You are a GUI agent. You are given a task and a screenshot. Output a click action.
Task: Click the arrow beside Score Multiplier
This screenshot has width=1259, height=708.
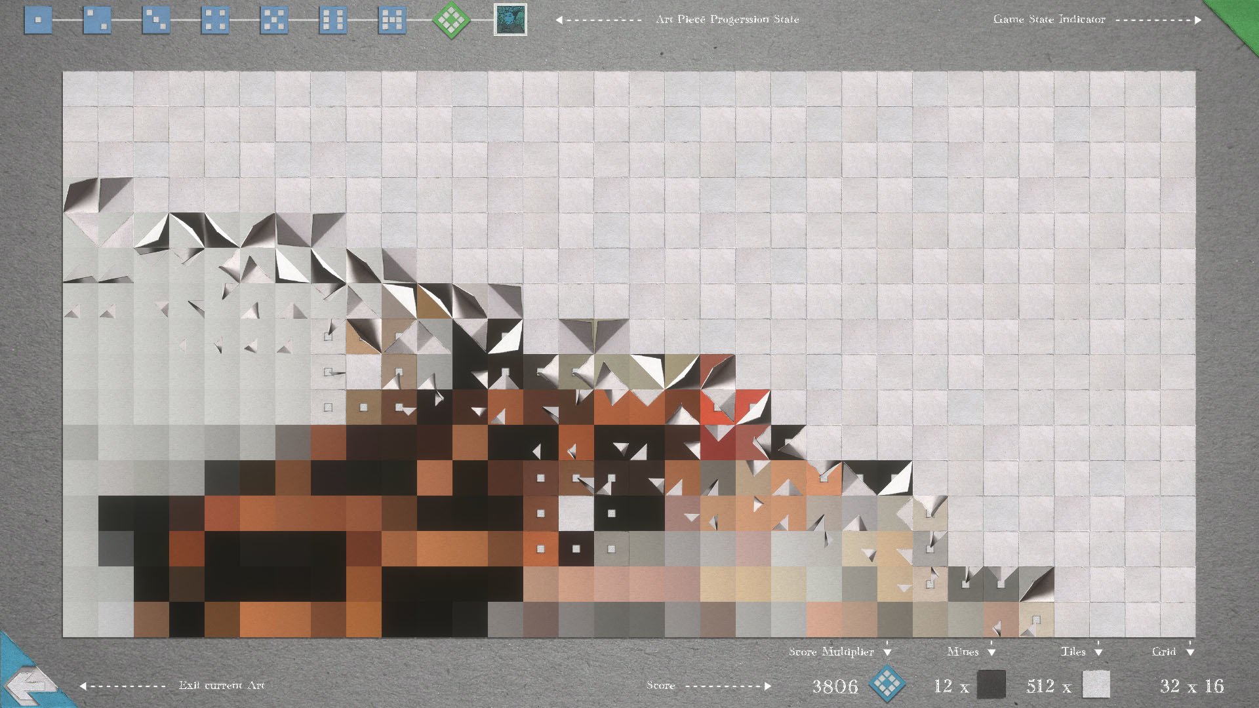(888, 652)
